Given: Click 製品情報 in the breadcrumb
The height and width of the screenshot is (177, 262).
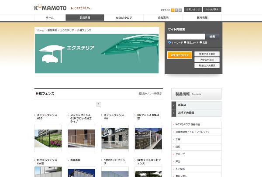Looking at the screenshot, I should [52, 31].
